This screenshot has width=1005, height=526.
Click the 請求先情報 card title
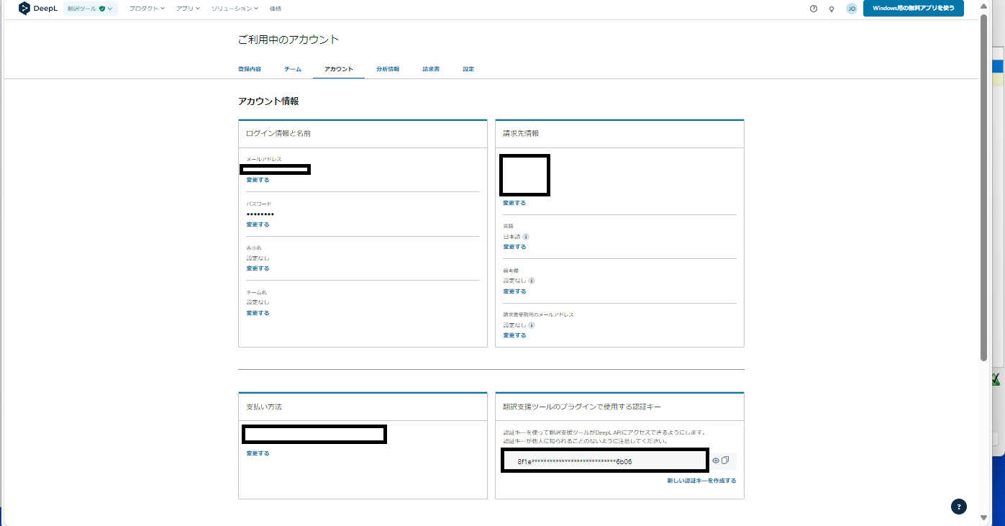click(521, 134)
